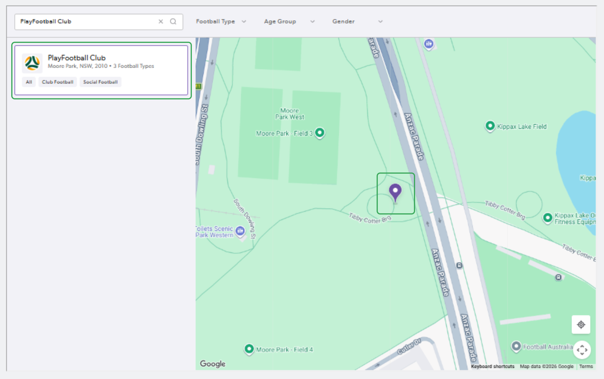The width and height of the screenshot is (604, 379).
Task: Select the PlayFootball Club logo thumbnail
Action: point(32,63)
